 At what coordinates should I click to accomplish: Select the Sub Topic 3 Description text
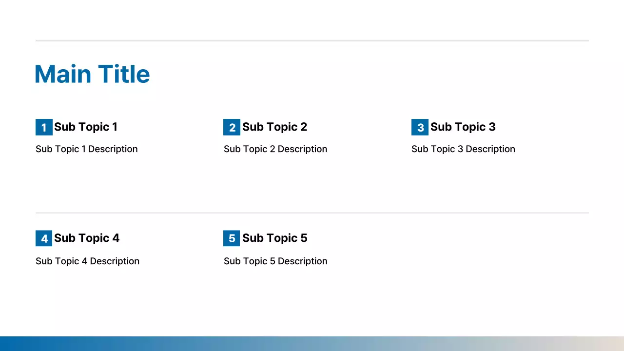(463, 149)
